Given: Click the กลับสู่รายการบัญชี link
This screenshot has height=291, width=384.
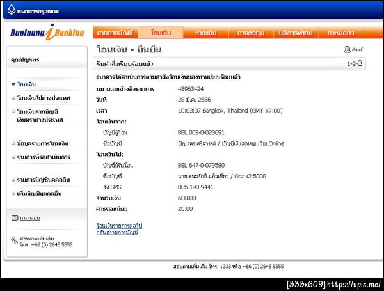Looking at the screenshot, I should coord(117,232).
